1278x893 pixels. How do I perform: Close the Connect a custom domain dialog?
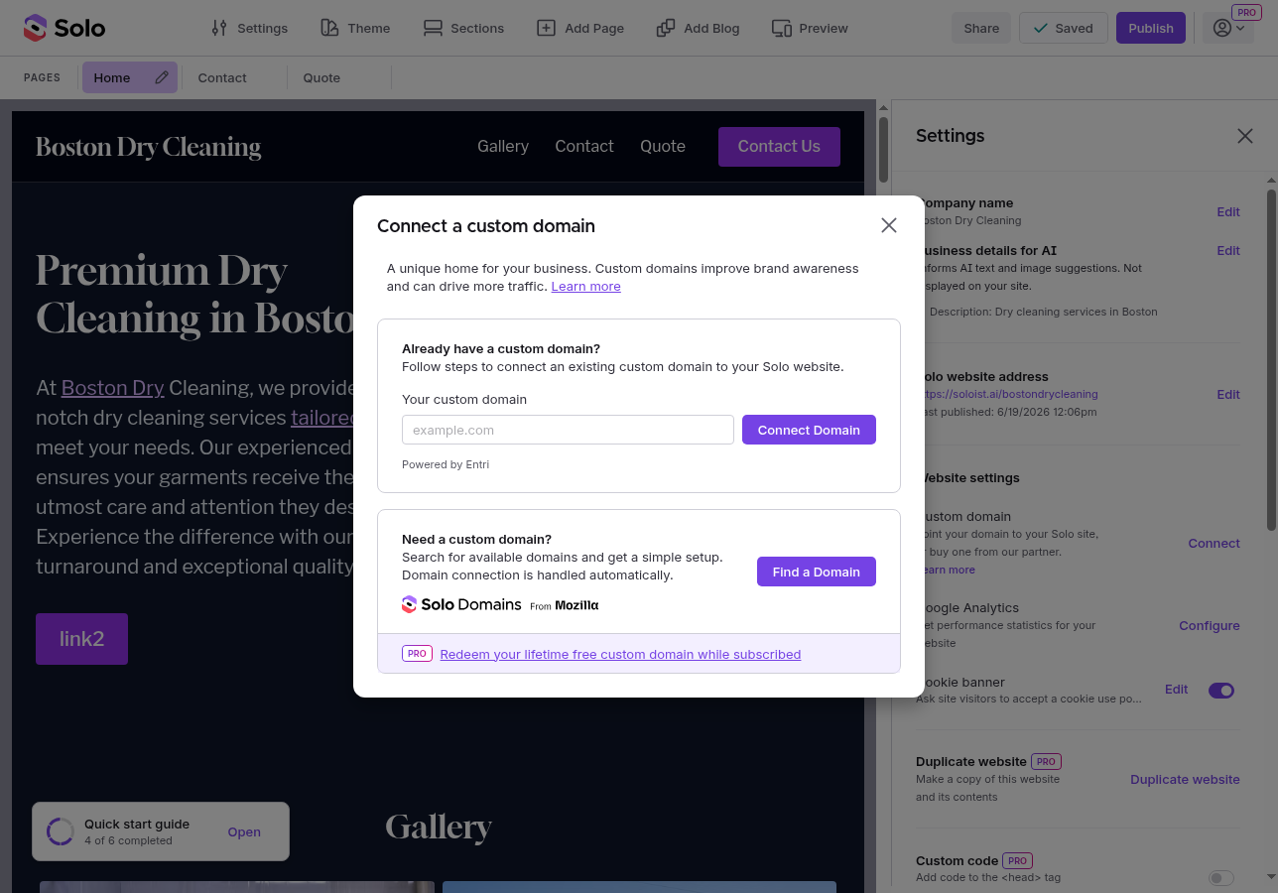tap(889, 225)
